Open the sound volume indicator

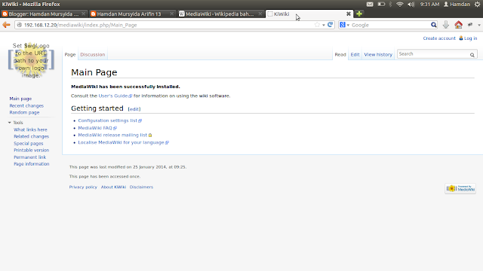[x=411, y=5]
